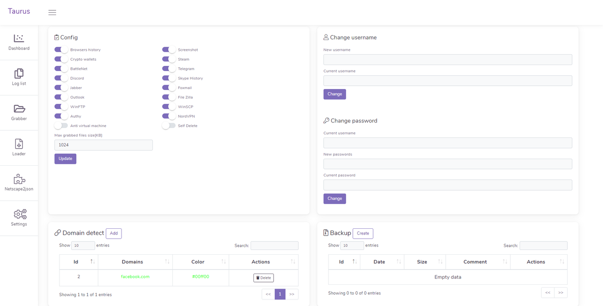Click Current username field under Change password
This screenshot has width=603, height=306.
[448, 143]
